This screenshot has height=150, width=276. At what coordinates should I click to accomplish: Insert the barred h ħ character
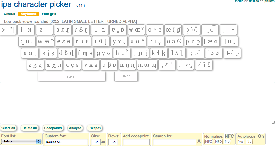coord(60,65)
